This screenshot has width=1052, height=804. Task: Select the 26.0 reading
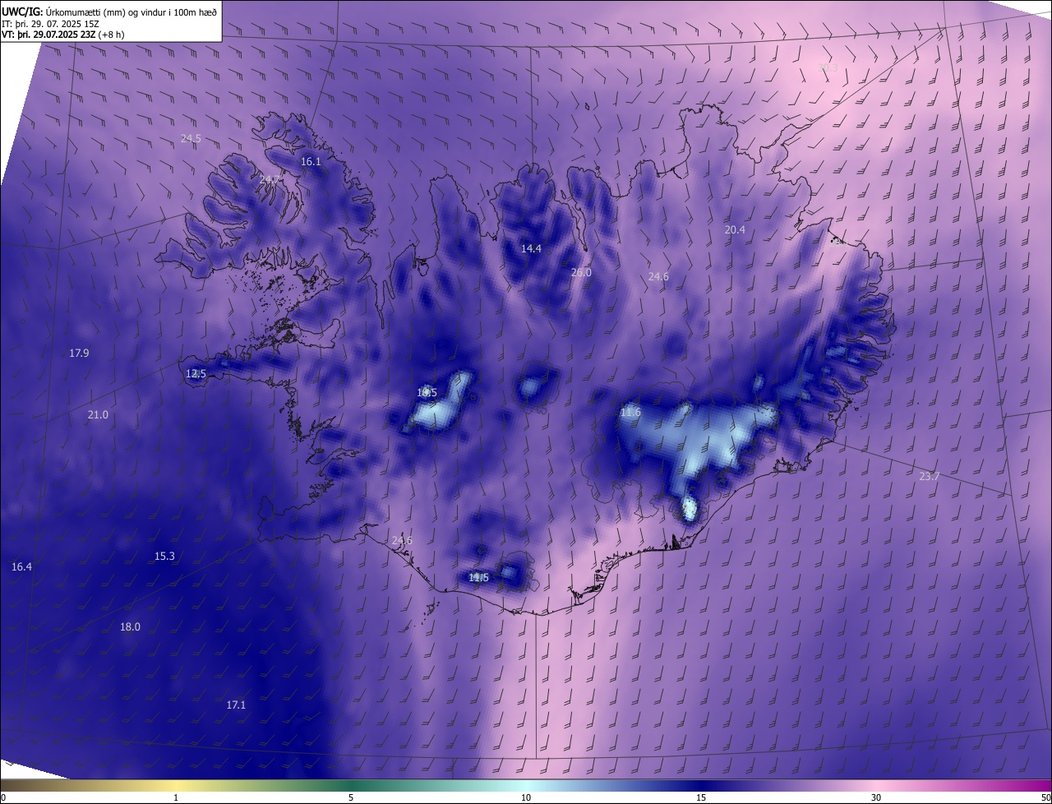[x=581, y=272]
